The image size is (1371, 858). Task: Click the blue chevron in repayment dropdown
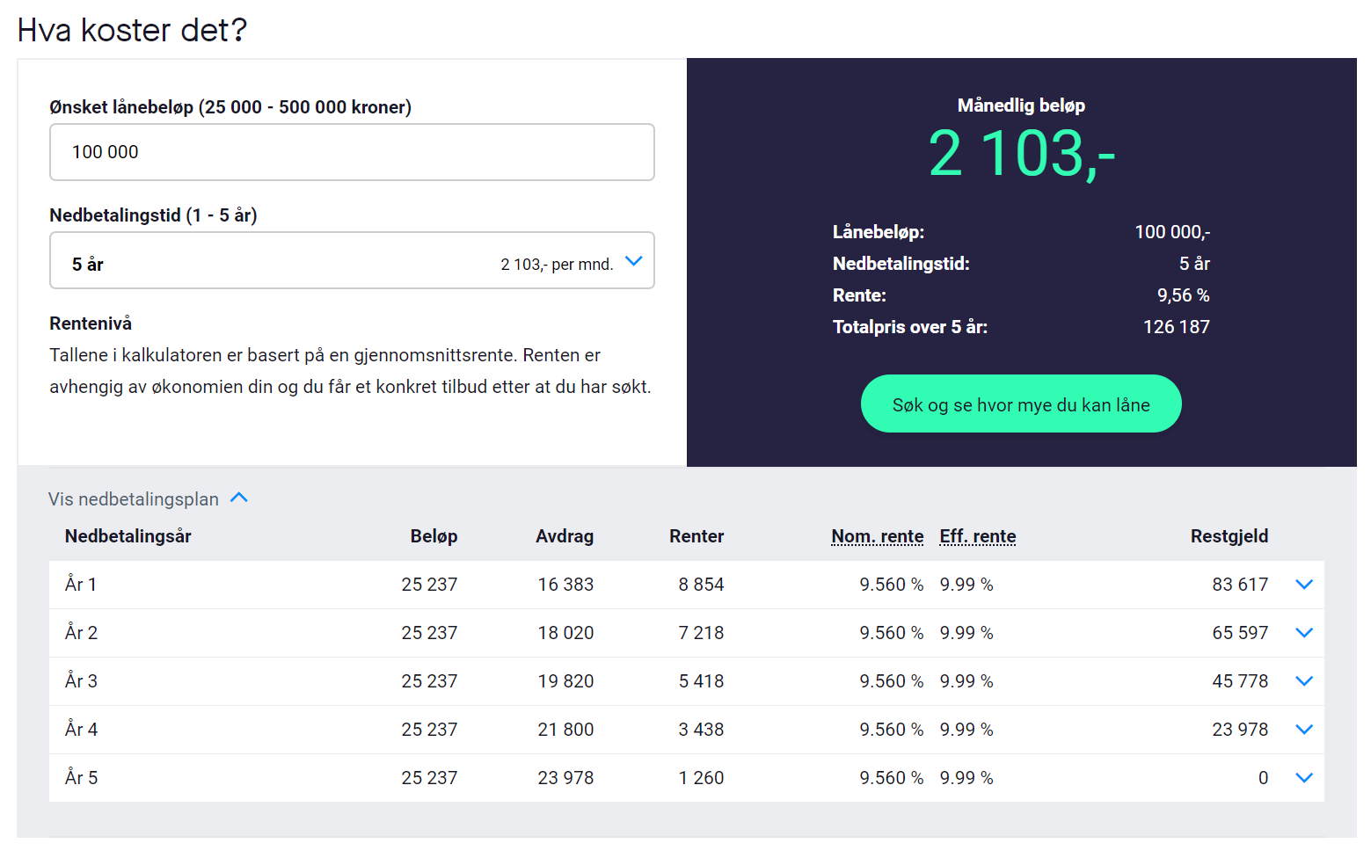[633, 261]
